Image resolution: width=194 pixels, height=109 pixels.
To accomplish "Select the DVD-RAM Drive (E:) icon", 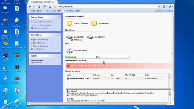I will tap(69, 51).
